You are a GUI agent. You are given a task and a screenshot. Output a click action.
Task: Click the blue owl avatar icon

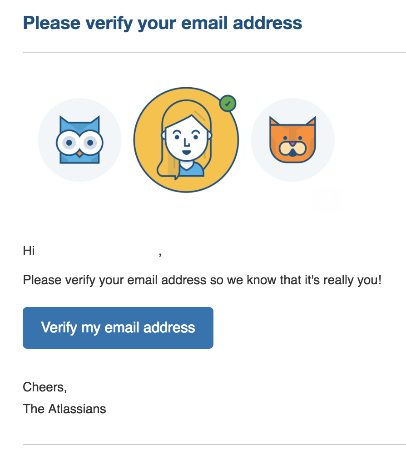[79, 140]
